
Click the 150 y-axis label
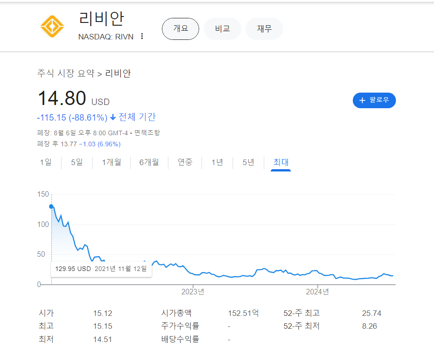coord(43,194)
